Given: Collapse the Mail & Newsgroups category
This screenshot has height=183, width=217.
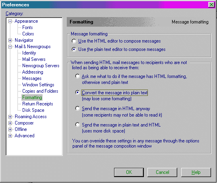Looking at the screenshot, I should pos(10,47).
